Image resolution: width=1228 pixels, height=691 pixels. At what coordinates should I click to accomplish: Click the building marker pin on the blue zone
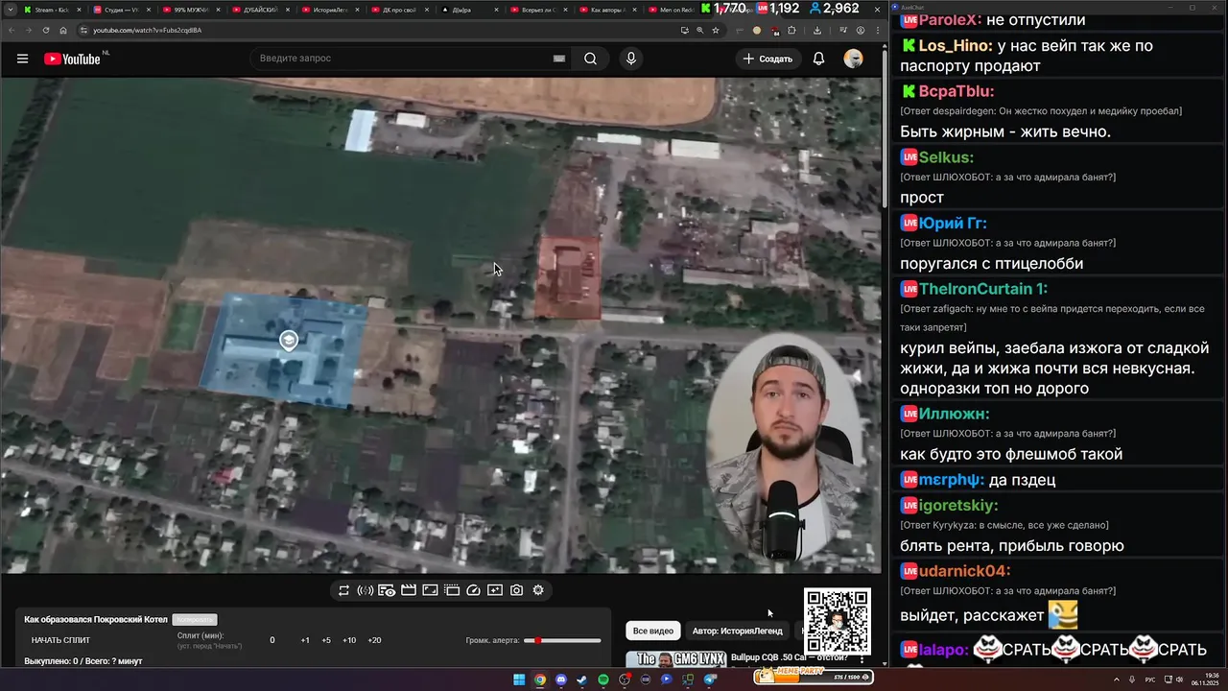[288, 340]
